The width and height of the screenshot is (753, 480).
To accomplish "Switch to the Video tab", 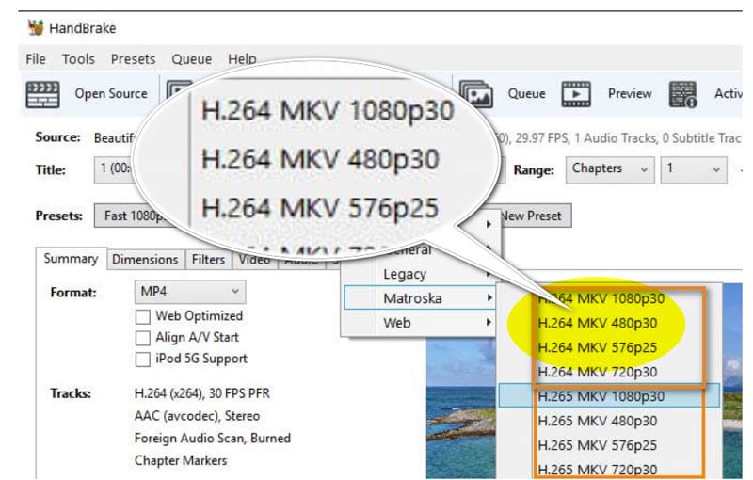I will pos(254,261).
